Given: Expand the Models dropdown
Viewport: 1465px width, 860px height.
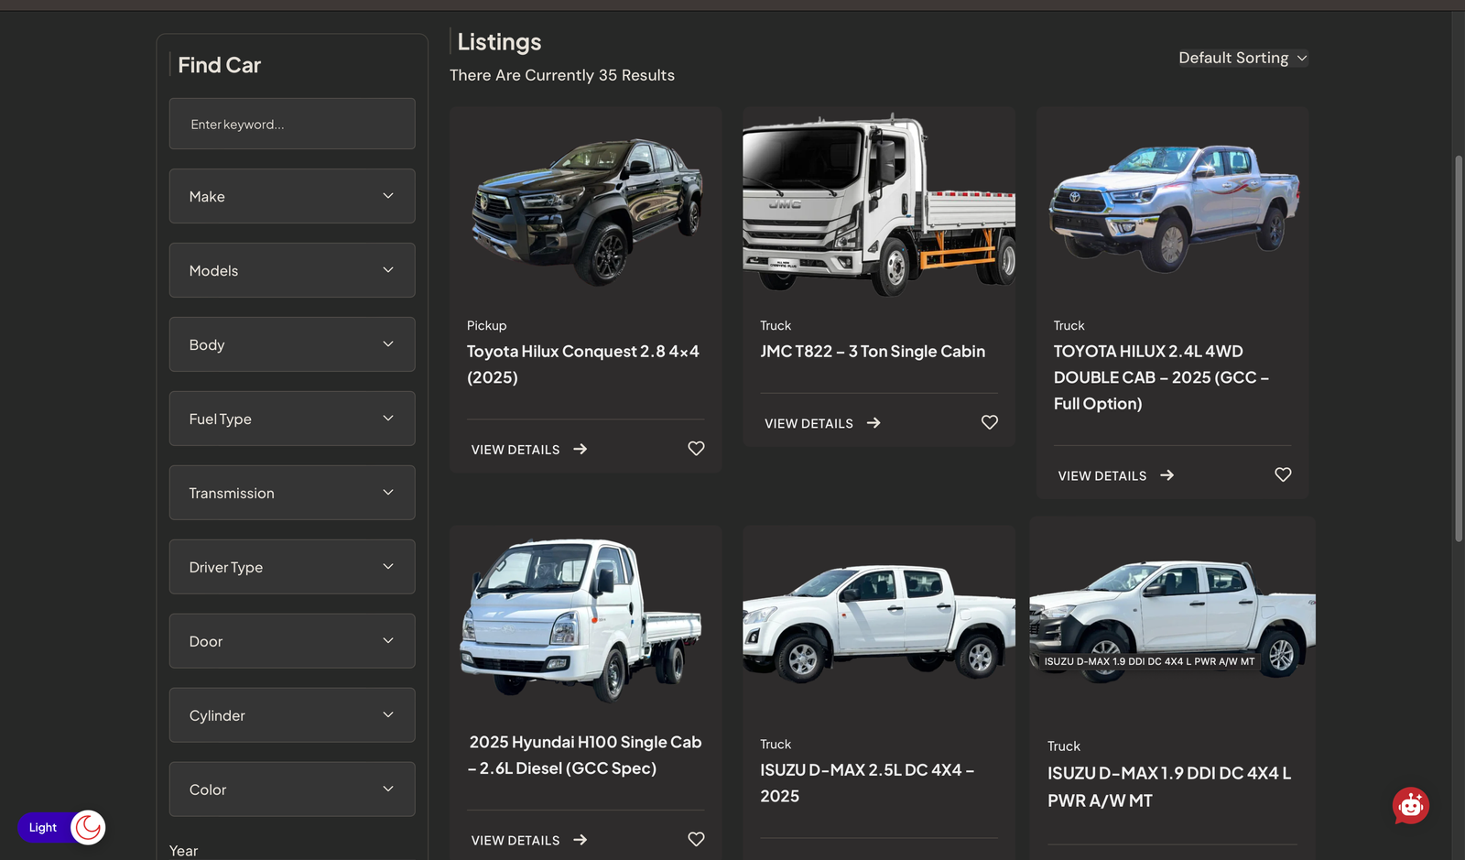Looking at the screenshot, I should pos(292,270).
